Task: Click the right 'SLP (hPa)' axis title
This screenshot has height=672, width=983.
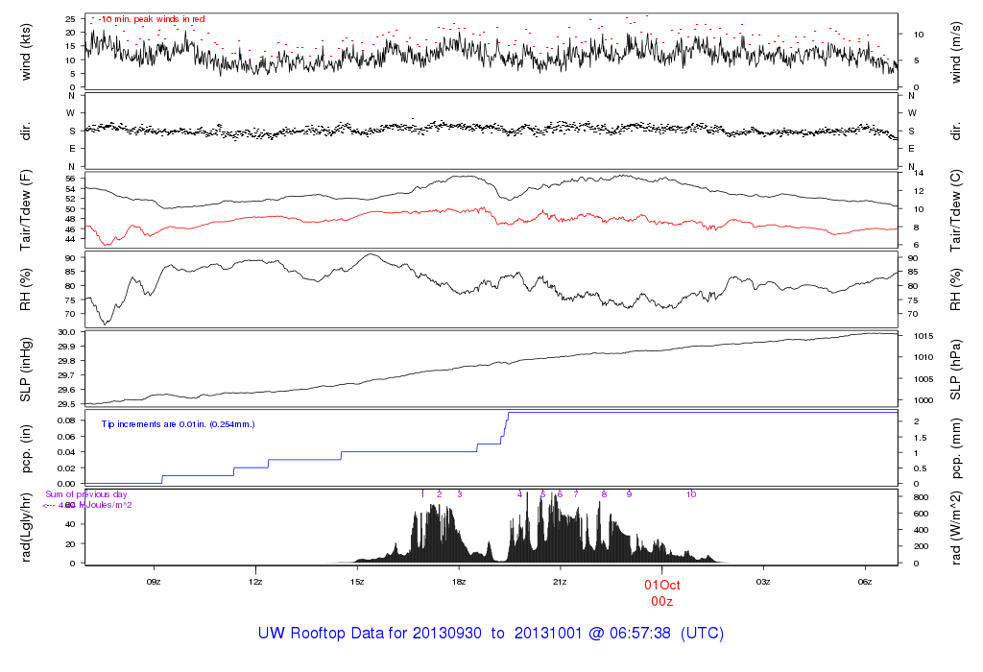Action: tap(956, 370)
